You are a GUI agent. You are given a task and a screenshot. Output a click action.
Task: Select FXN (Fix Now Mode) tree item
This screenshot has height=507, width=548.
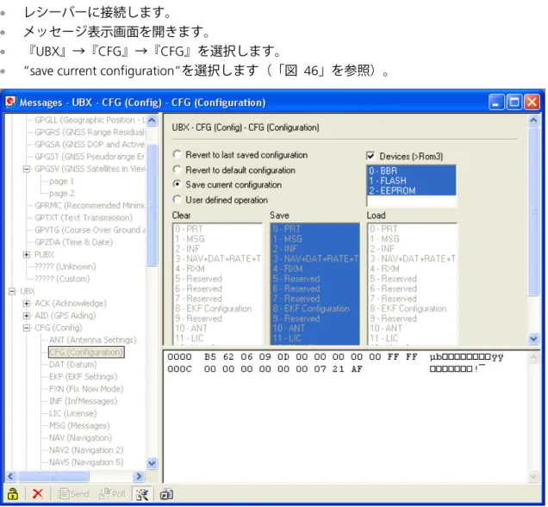pyautogui.click(x=86, y=388)
